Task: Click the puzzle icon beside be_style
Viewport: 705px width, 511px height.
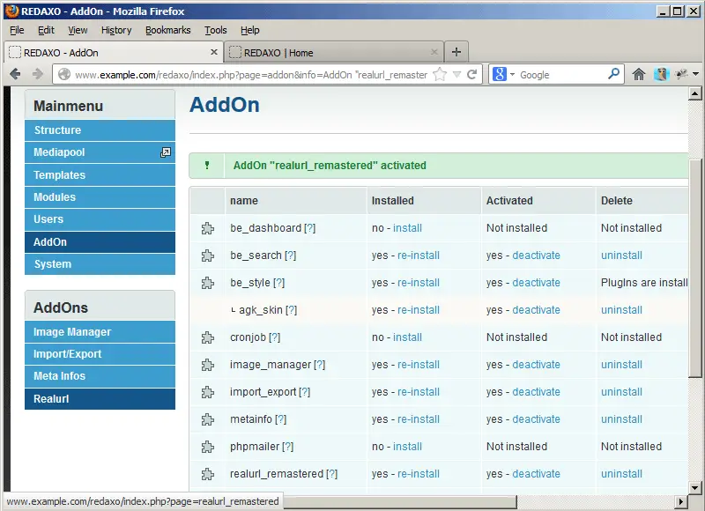Action: click(x=208, y=283)
